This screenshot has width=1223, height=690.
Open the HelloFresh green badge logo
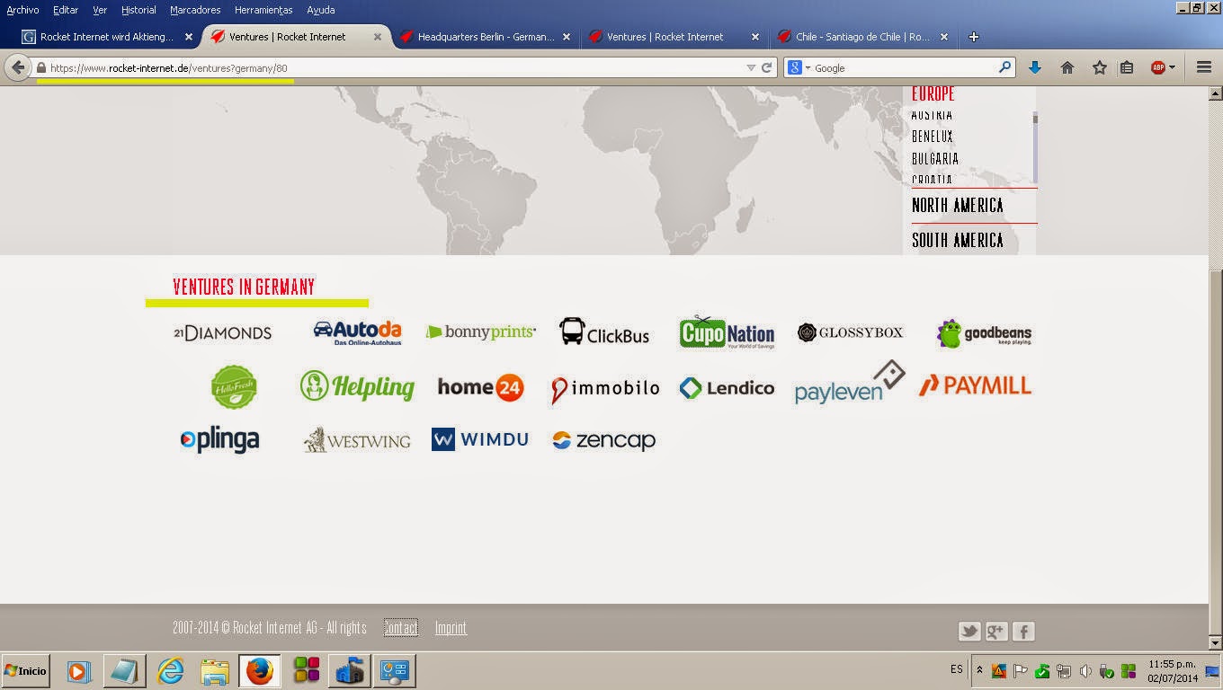coord(234,387)
